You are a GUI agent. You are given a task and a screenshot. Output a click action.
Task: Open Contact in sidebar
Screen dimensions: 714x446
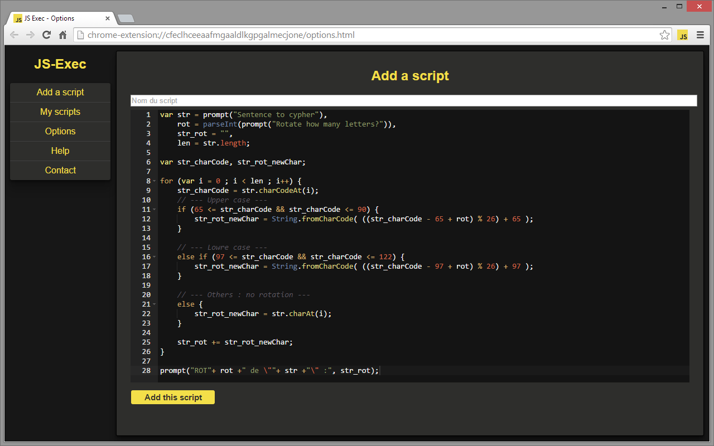pyautogui.click(x=60, y=171)
